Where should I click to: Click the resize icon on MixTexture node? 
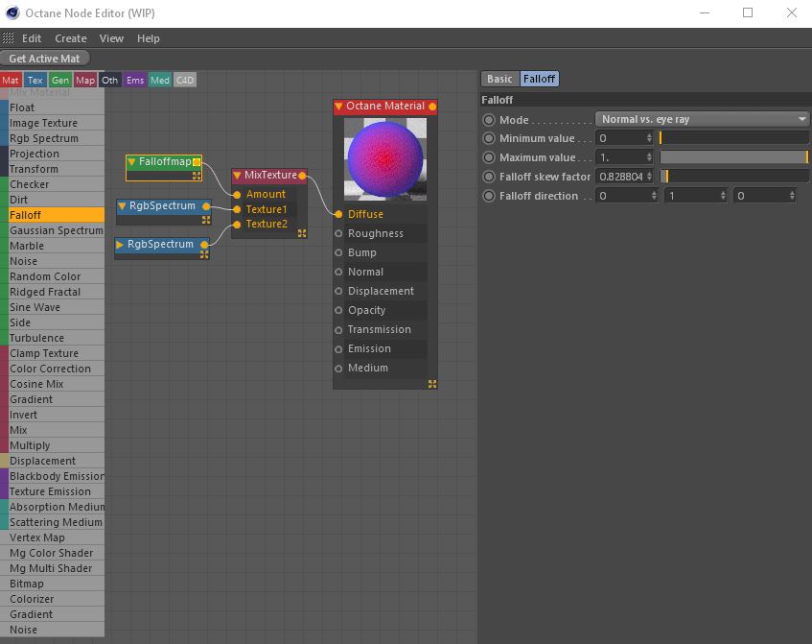click(302, 233)
